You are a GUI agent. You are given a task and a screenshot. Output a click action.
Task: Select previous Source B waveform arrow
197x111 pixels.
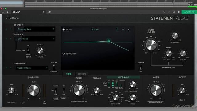pyautogui.click(x=6, y=39)
